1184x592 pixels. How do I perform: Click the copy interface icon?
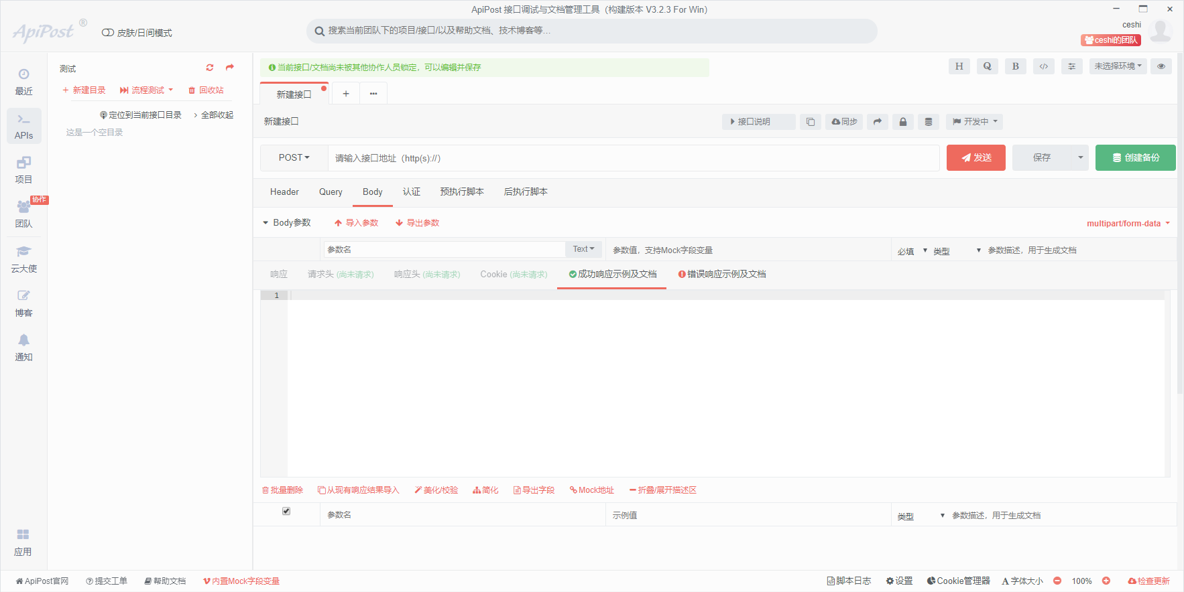click(811, 122)
